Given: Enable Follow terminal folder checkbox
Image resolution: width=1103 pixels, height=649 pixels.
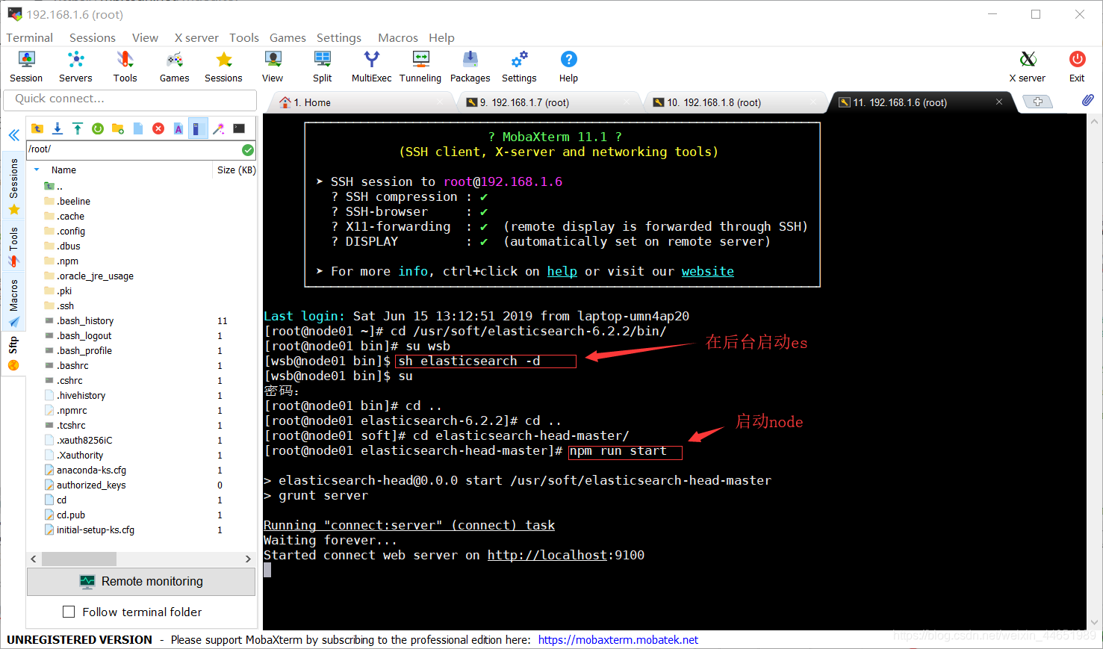Looking at the screenshot, I should pos(69,612).
